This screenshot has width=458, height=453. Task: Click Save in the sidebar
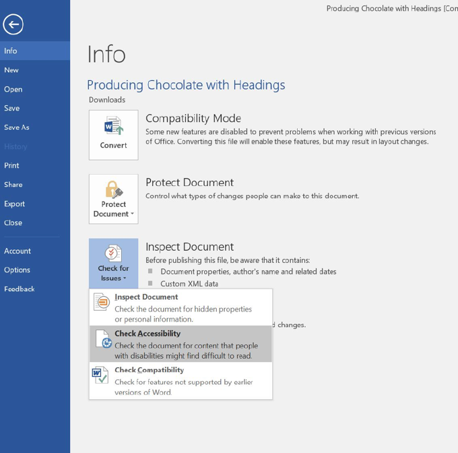35,108
